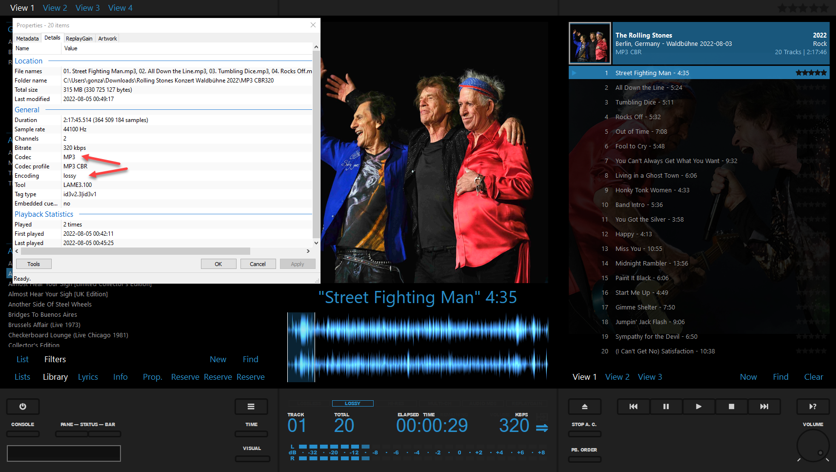Switch to the Metadata tab

pos(27,39)
